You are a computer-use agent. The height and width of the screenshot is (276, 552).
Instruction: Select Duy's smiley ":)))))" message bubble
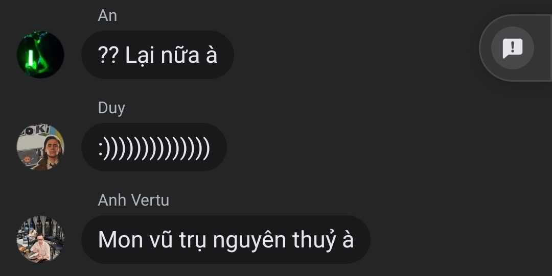coord(154,147)
